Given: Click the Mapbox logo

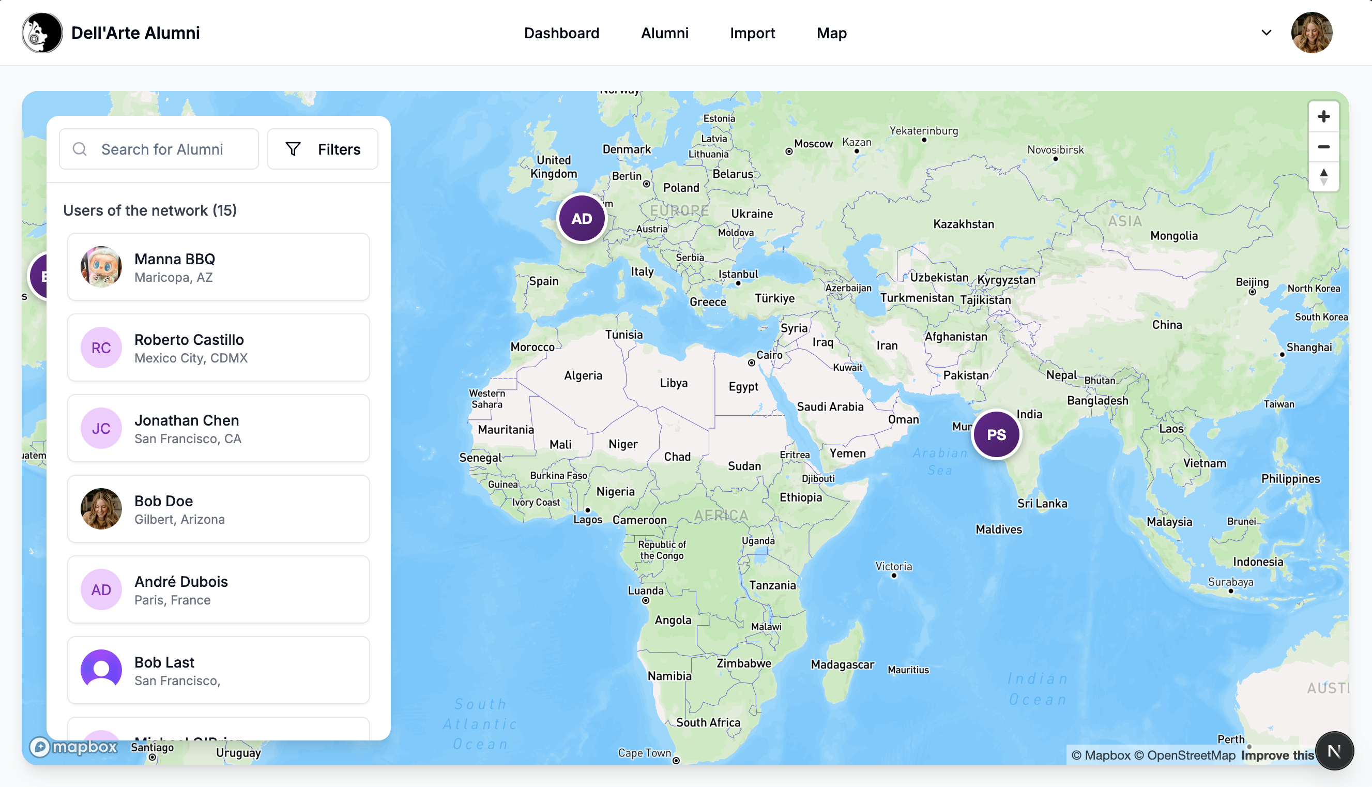Looking at the screenshot, I should 73,747.
